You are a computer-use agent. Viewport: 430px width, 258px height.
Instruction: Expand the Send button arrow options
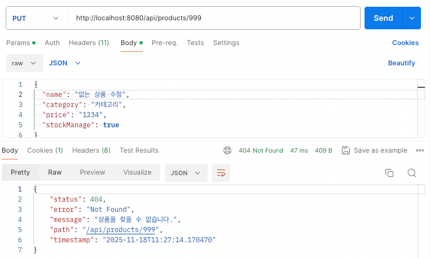pos(411,18)
